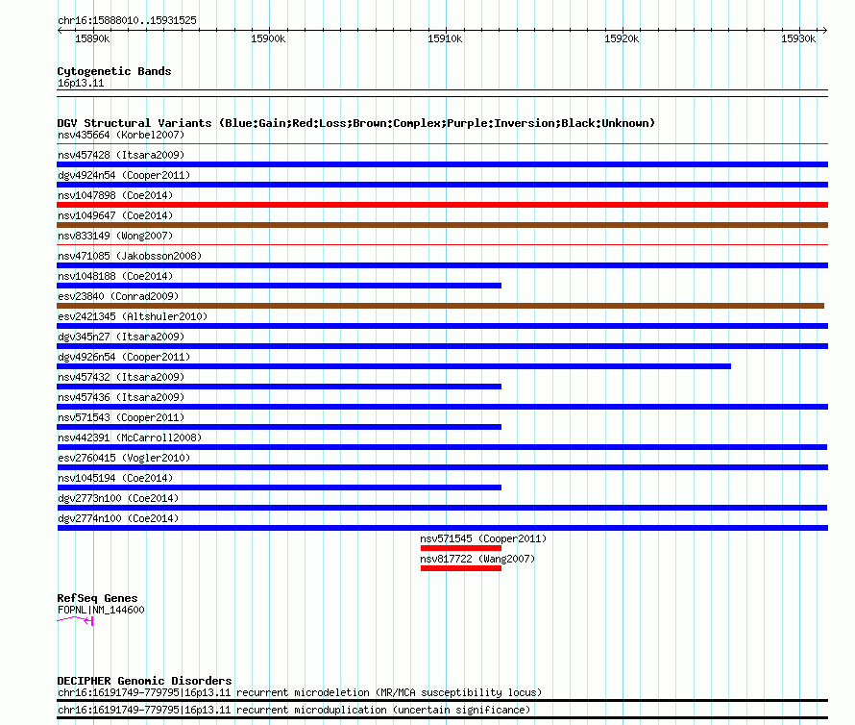The width and height of the screenshot is (855, 725).
Task: Click the brown nsv1049647 complex bar
Action: (442, 225)
